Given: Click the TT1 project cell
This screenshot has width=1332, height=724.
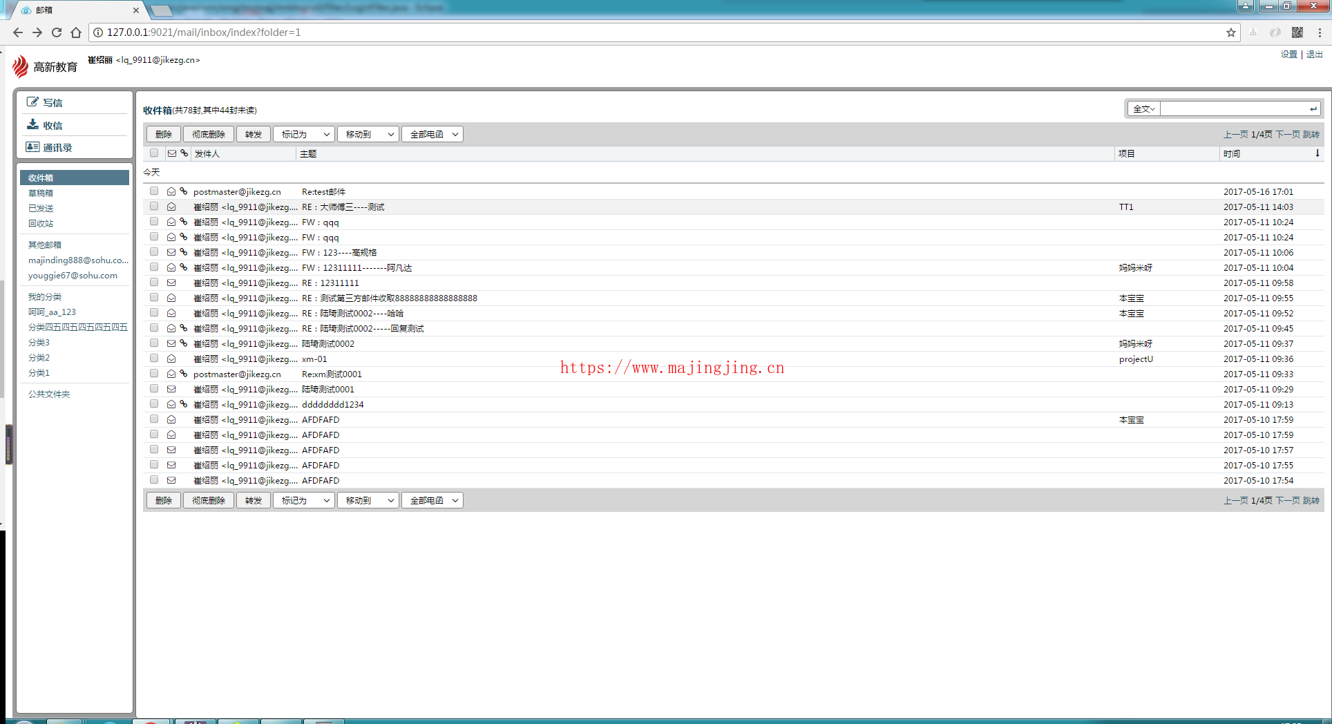Looking at the screenshot, I should pos(1126,207).
